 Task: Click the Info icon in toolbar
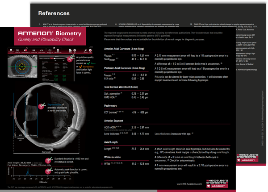point(75,51)
